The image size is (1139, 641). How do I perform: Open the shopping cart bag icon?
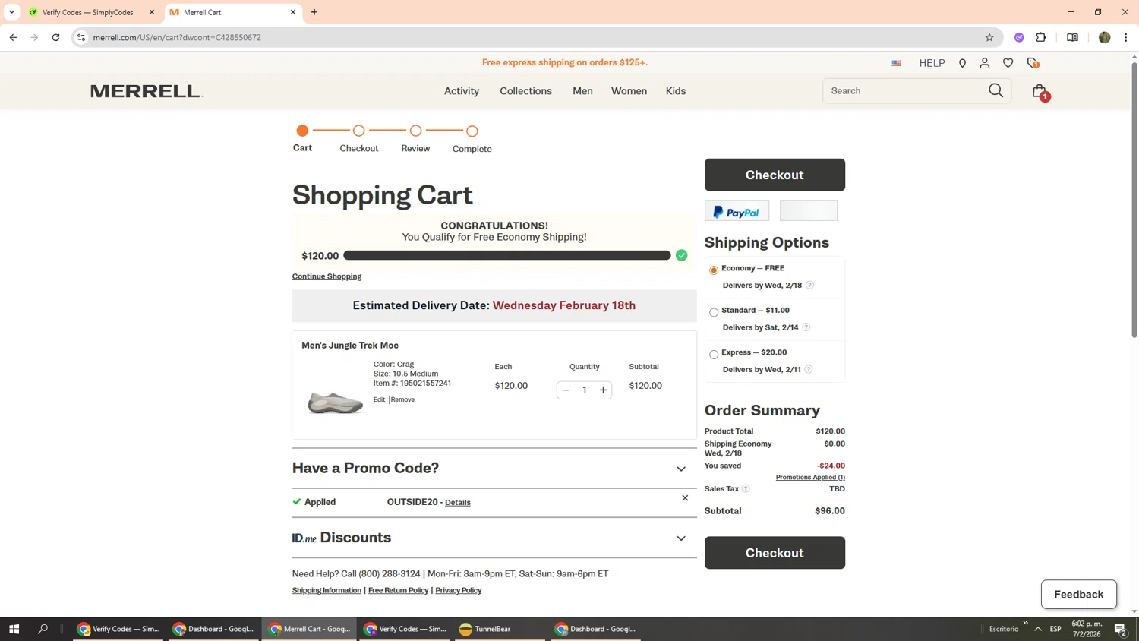click(1040, 91)
